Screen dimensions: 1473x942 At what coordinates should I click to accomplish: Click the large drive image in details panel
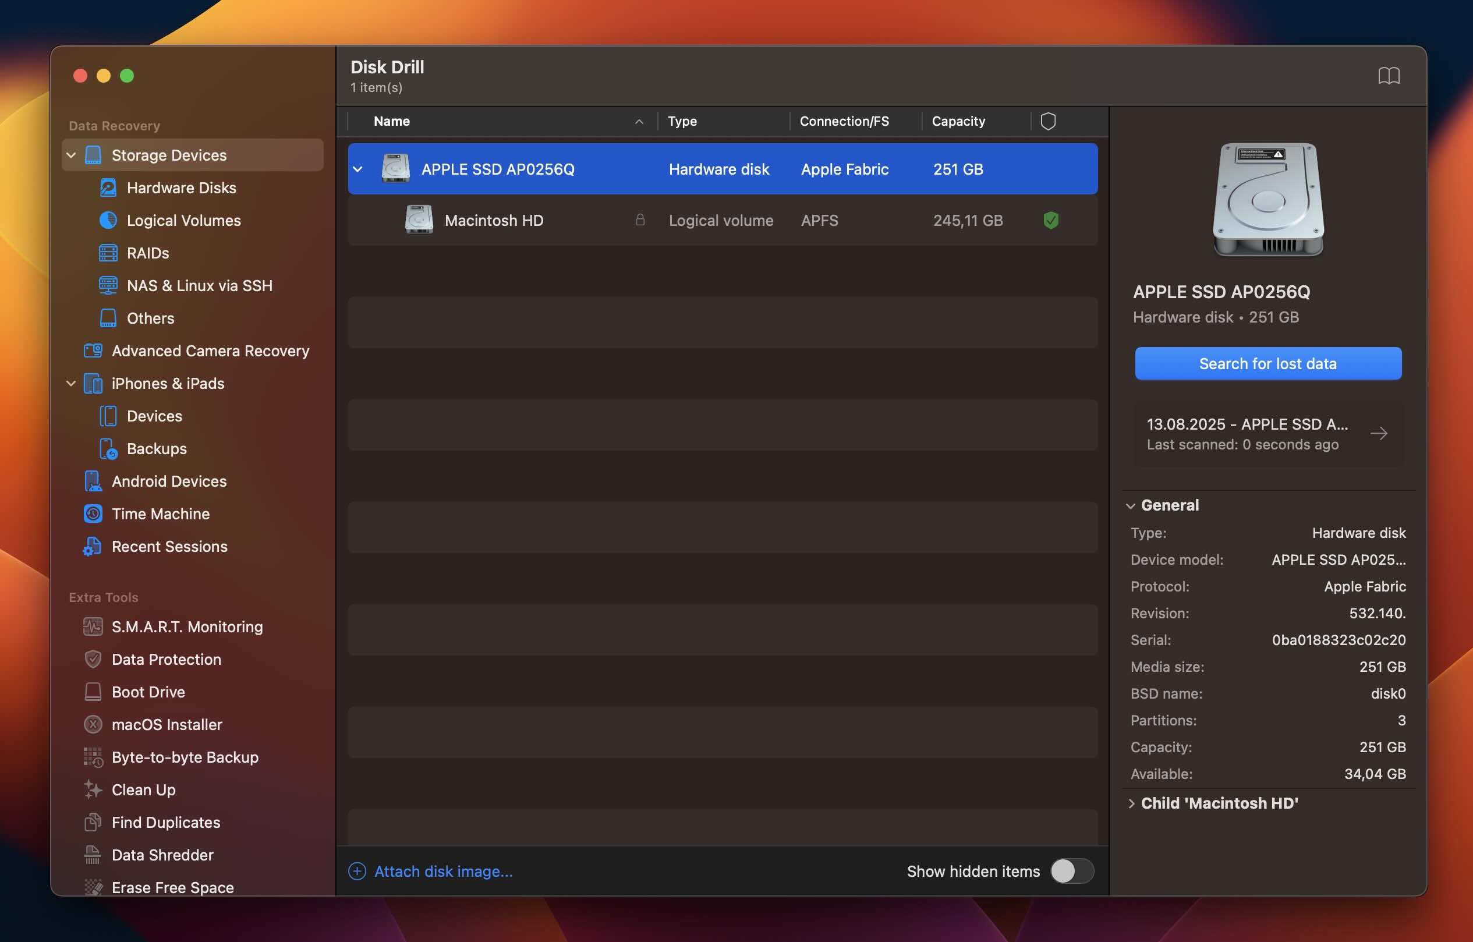(x=1268, y=200)
